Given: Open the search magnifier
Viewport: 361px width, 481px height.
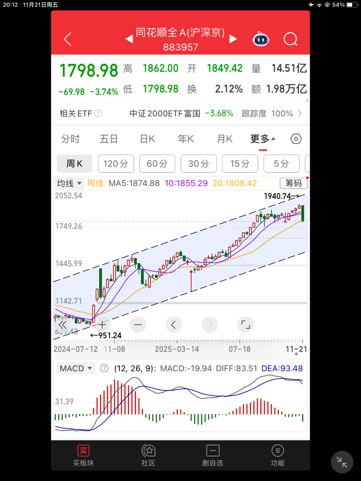Looking at the screenshot, I should click(290, 39).
